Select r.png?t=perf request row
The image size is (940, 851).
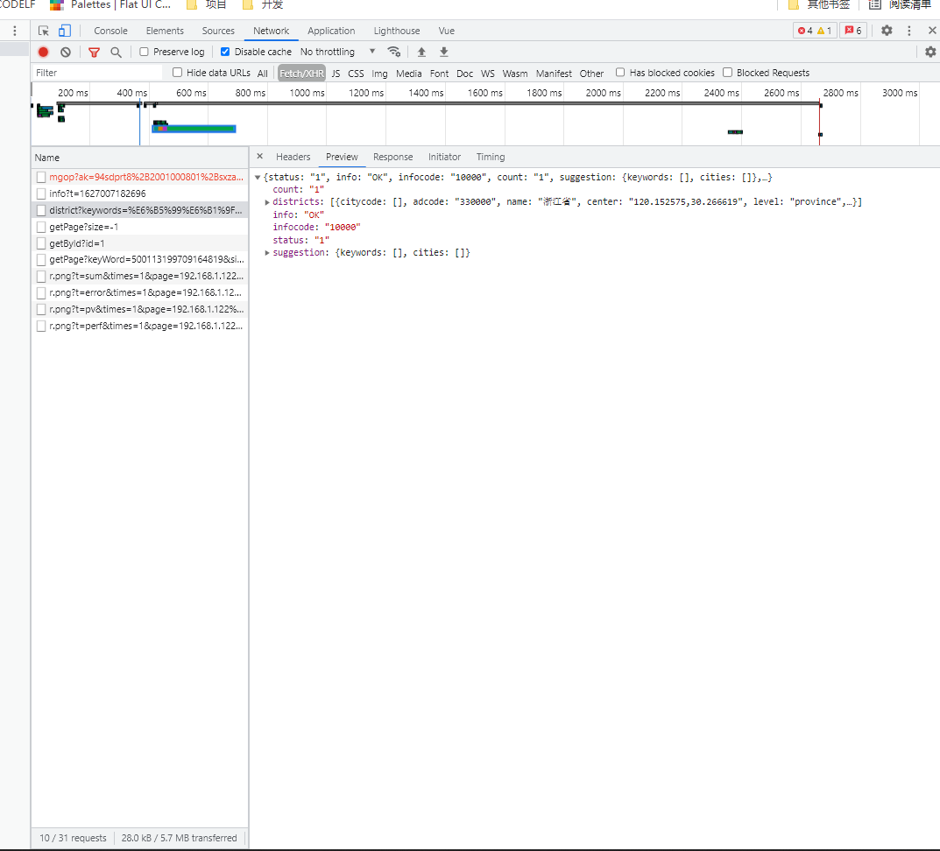[139, 326]
